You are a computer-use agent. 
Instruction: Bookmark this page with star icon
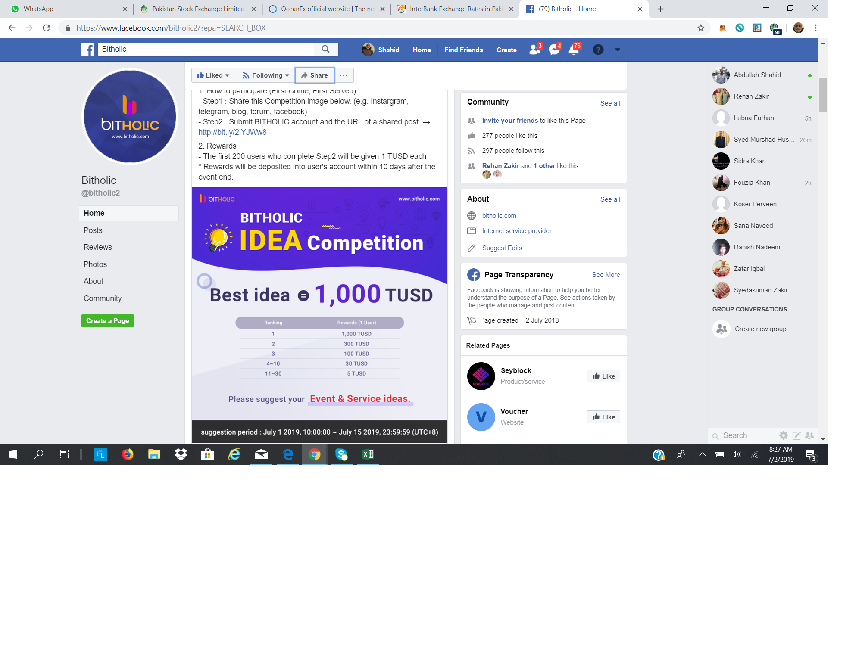pos(701,28)
